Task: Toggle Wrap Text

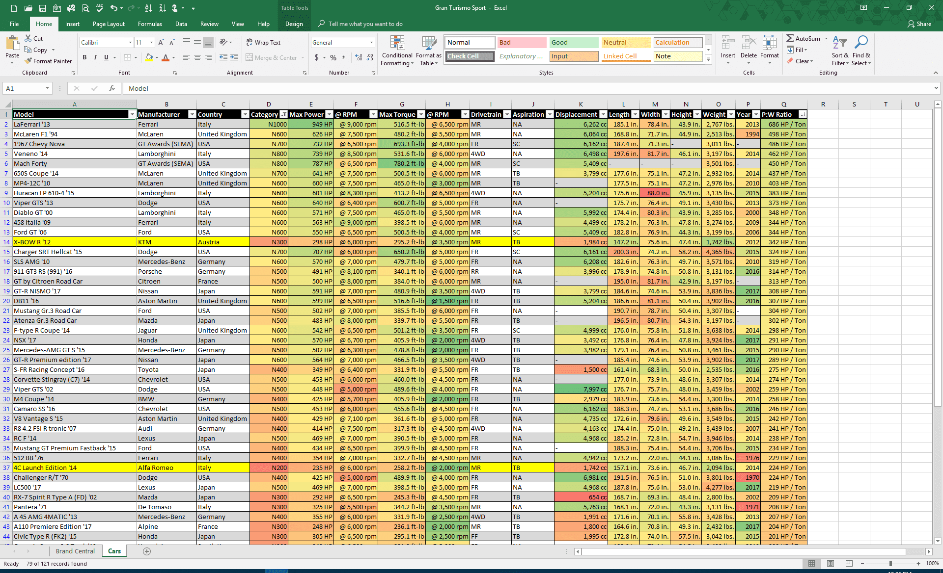Action: (x=263, y=43)
